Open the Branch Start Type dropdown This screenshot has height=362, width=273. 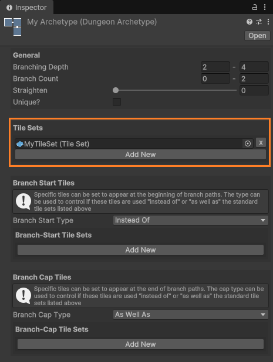point(191,220)
